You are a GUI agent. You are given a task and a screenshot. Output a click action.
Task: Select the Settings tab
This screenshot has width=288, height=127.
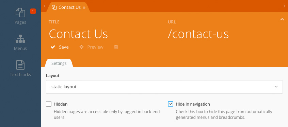(x=59, y=63)
